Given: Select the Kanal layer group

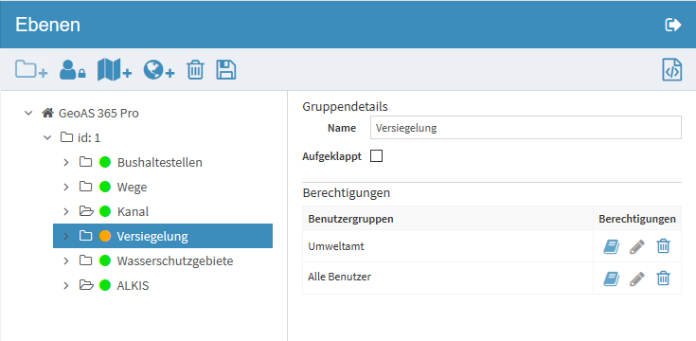Looking at the screenshot, I should (x=133, y=212).
